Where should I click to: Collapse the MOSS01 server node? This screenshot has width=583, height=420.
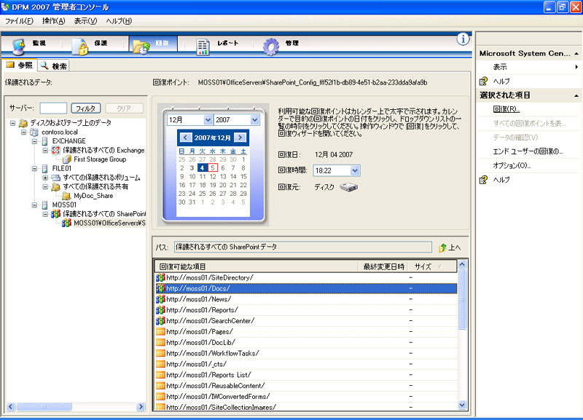coord(34,205)
